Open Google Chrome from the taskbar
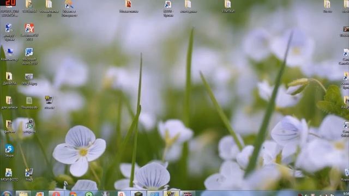 pyautogui.click(x=73, y=194)
